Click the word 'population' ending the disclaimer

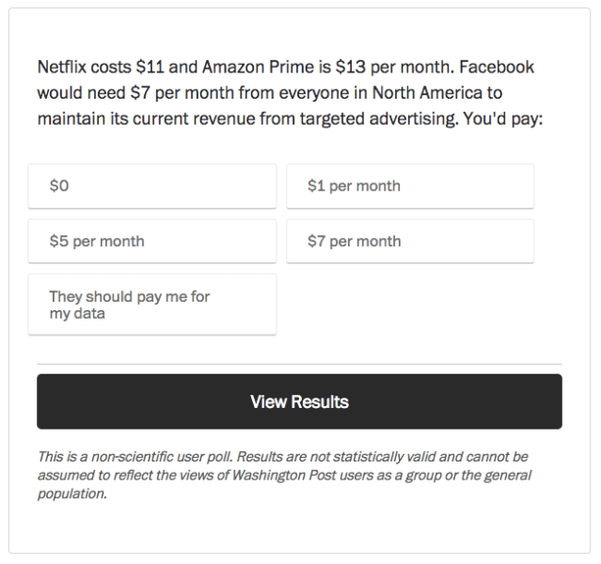point(71,494)
